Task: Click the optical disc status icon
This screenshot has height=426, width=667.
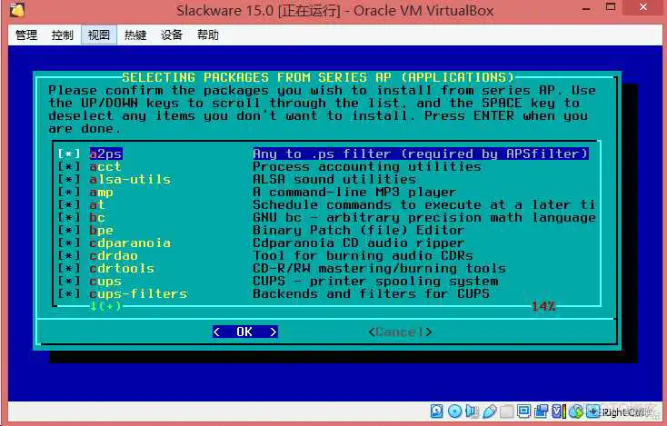Action: click(x=454, y=411)
